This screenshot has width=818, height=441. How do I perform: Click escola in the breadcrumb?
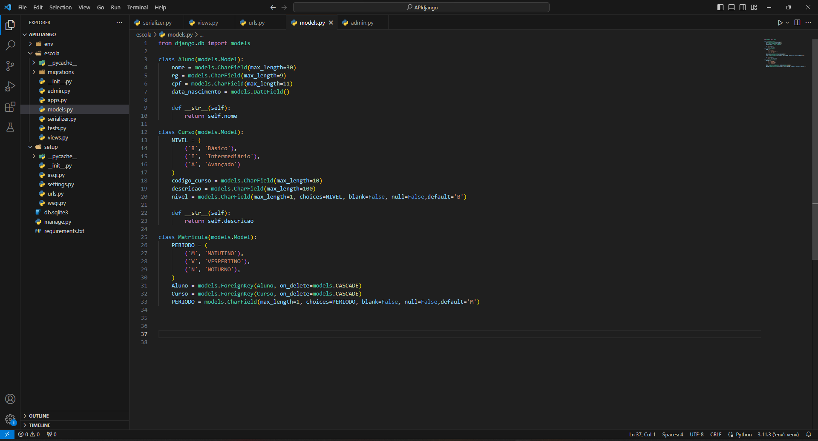click(144, 34)
